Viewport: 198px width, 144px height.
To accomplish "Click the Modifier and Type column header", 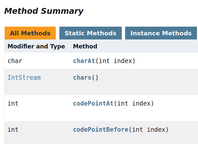I will (x=36, y=46).
